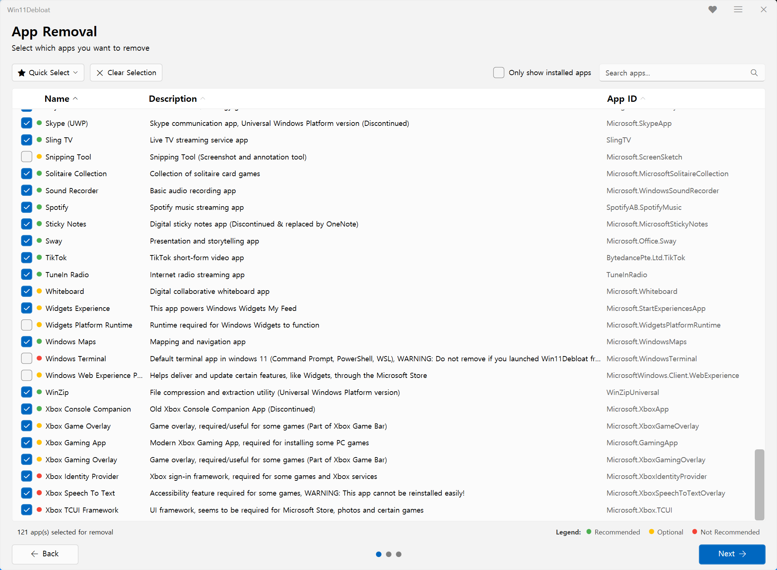This screenshot has height=570, width=777.
Task: Click the Xbox Console Companion green dot
Action: 39,409
